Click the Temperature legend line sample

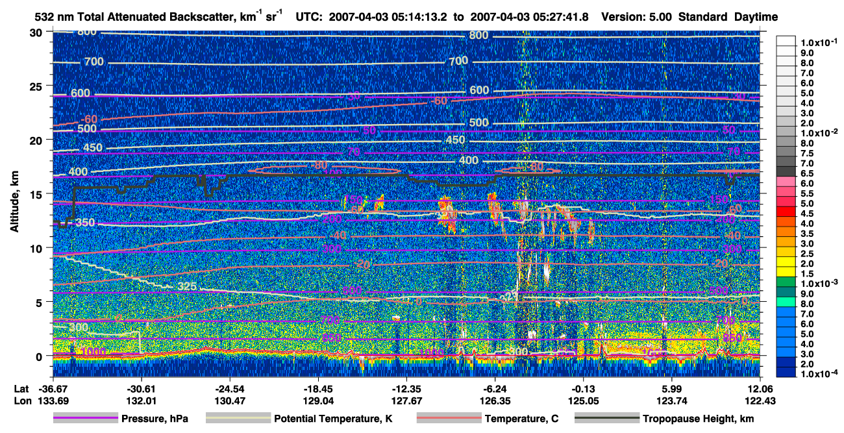(x=449, y=419)
